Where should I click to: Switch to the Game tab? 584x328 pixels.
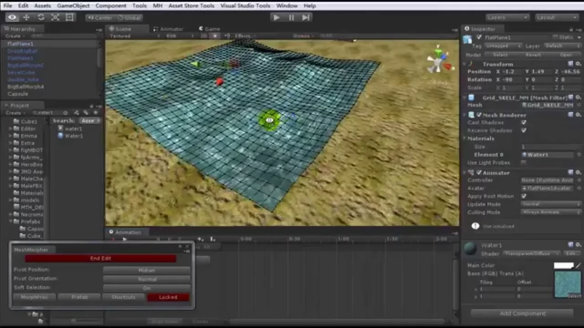click(x=209, y=29)
